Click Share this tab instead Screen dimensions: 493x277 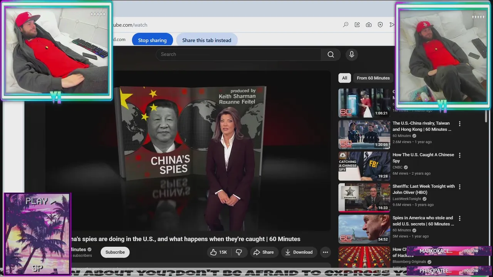(207, 40)
